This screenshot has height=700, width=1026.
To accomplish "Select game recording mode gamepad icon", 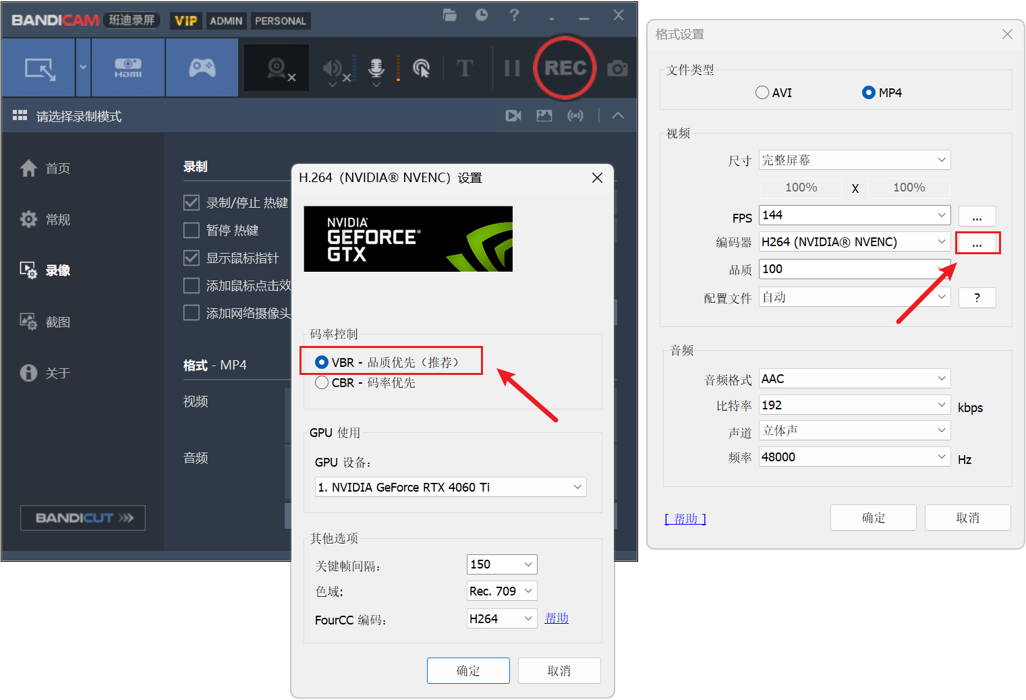I will (202, 67).
